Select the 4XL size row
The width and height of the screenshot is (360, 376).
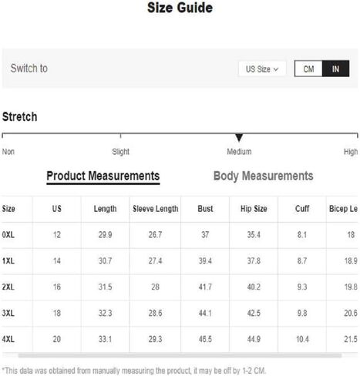(180, 339)
